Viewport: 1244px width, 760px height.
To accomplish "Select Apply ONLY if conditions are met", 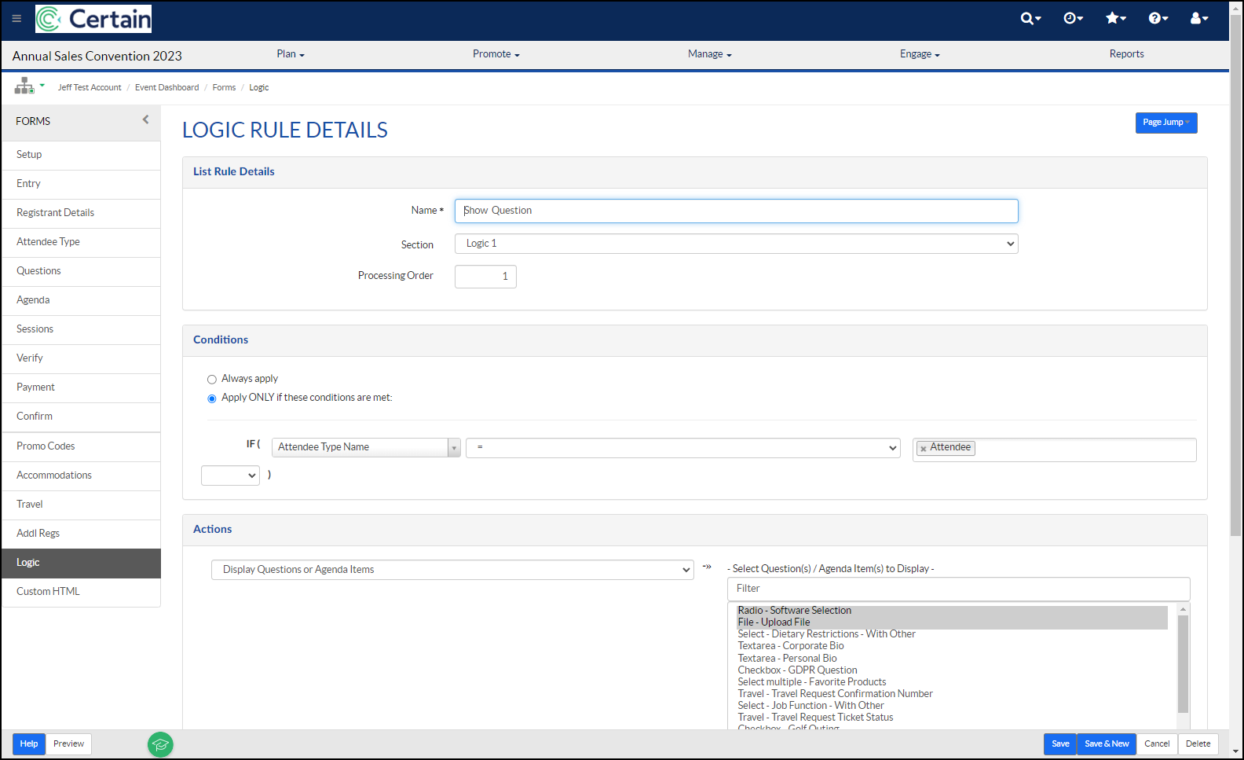I will point(212,398).
